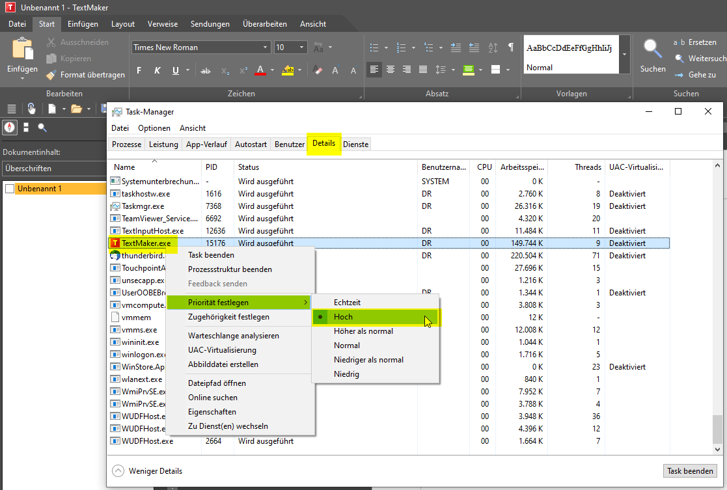Set priority to Niedrig

pos(346,374)
